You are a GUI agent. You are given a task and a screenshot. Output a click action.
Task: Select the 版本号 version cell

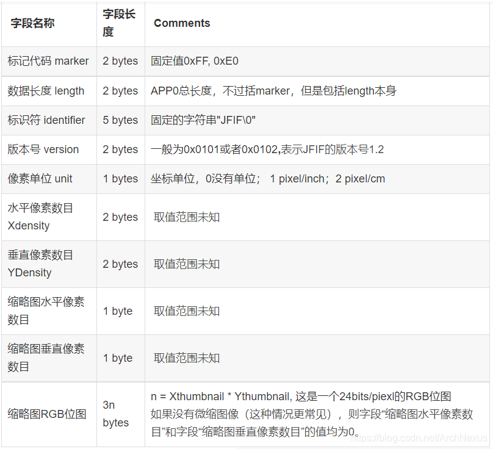coord(49,149)
